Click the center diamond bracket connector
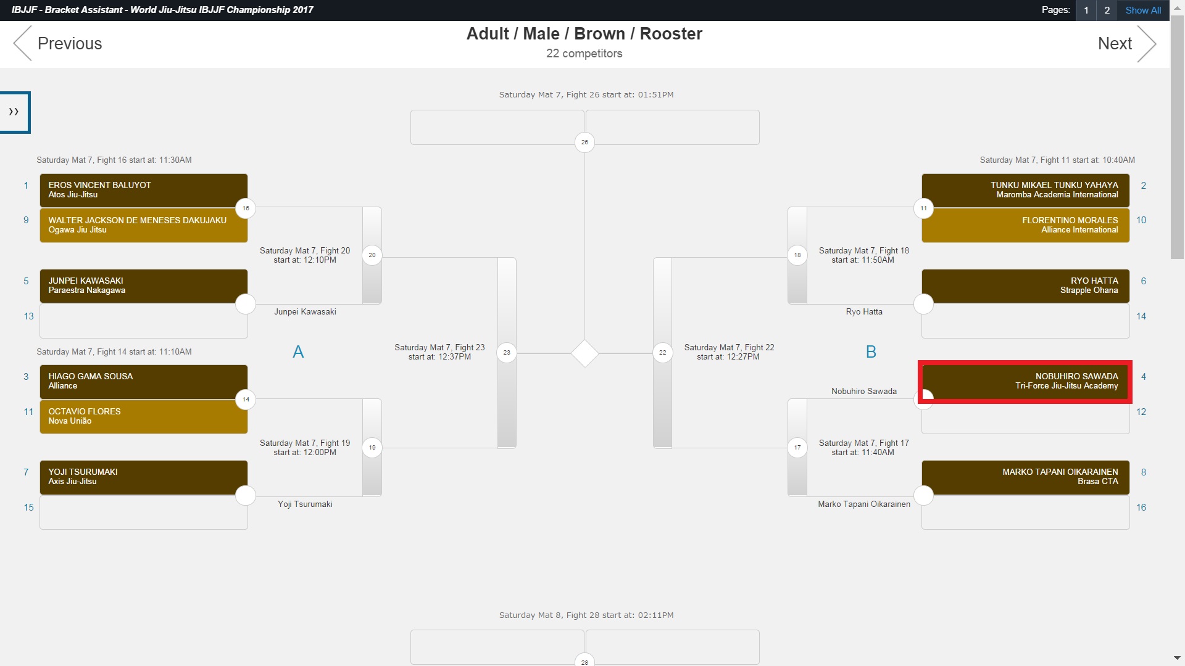 (x=584, y=353)
